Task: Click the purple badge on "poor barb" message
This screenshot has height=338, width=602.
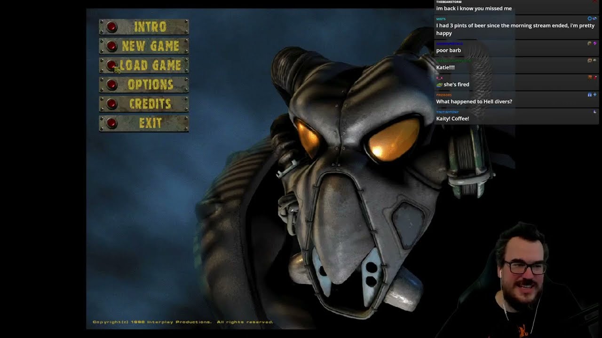Action: coord(595,43)
